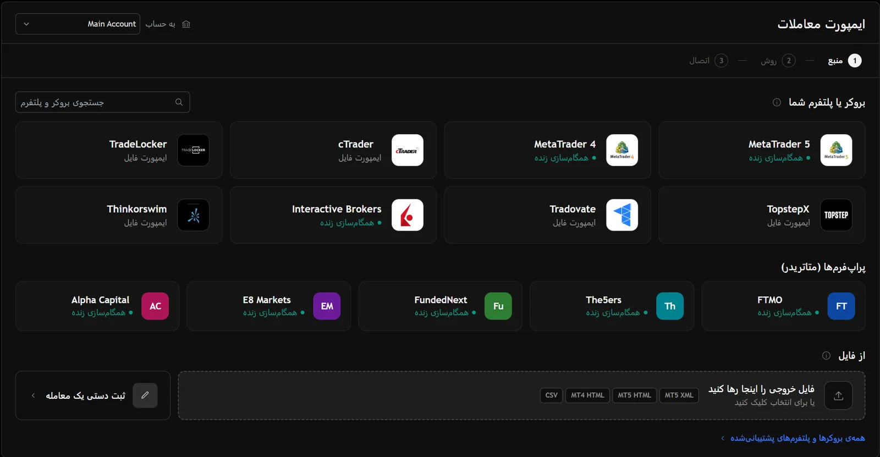Select the CSV format chip
The width and height of the screenshot is (880, 457).
[x=551, y=395]
